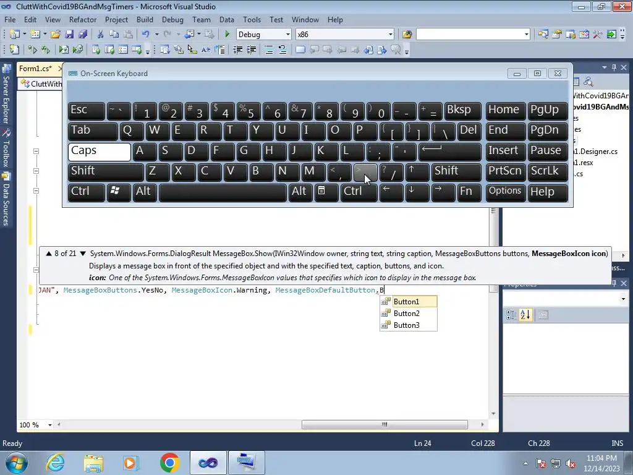Click the Undo arrow icon
This screenshot has height=475, width=633.
[x=145, y=35]
